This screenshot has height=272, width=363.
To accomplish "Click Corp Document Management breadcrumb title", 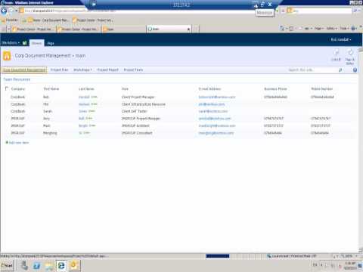I will point(42,56).
